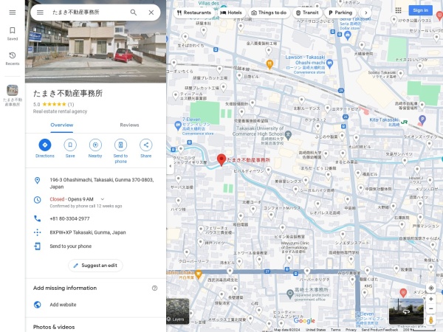Open the Street View preview thumbnail

(x=406, y=311)
